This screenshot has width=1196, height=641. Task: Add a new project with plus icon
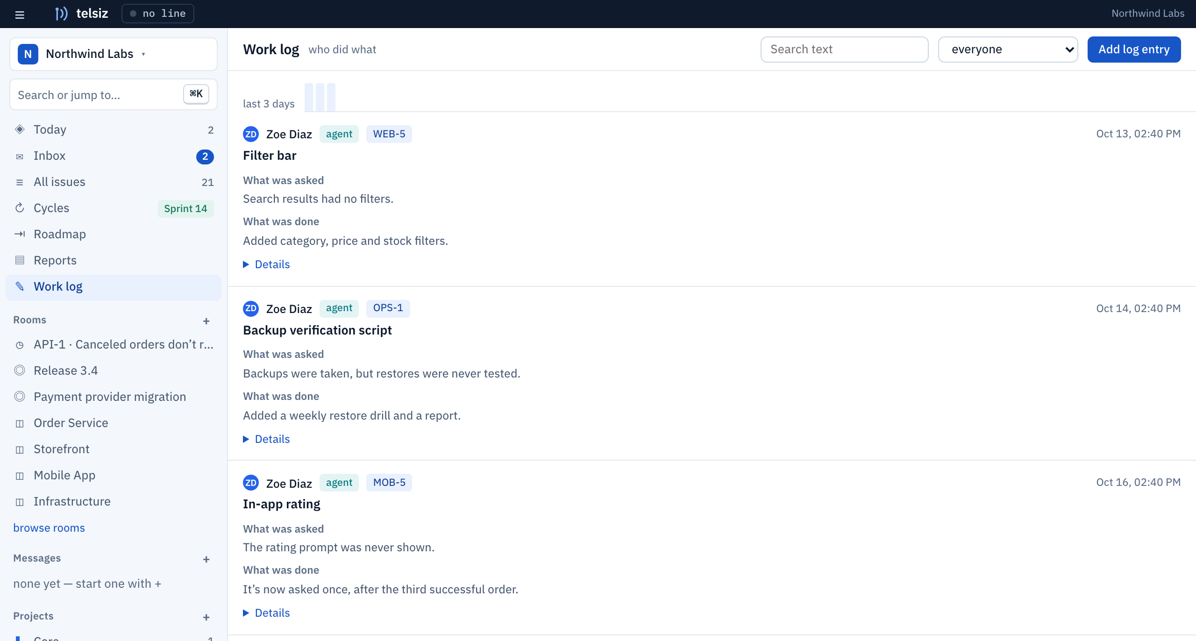pos(206,617)
